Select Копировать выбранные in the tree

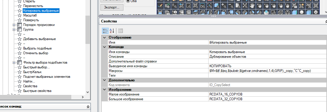coord(41,11)
